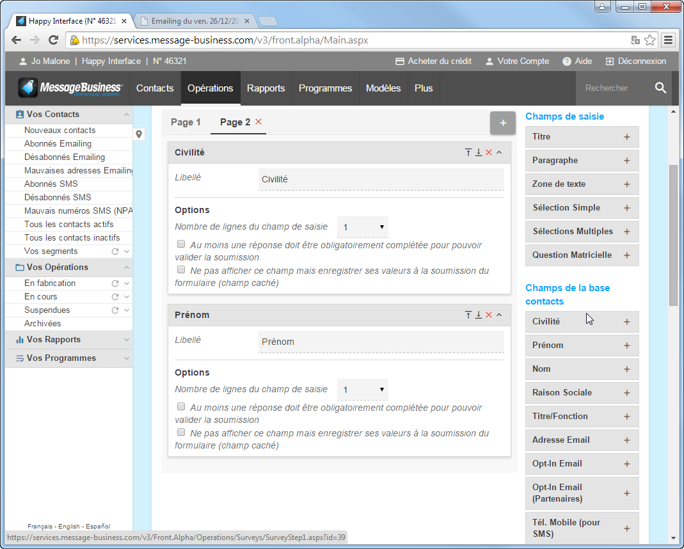The width and height of the screenshot is (684, 549).
Task: Delete the Civilité field with red X
Action: (x=489, y=152)
